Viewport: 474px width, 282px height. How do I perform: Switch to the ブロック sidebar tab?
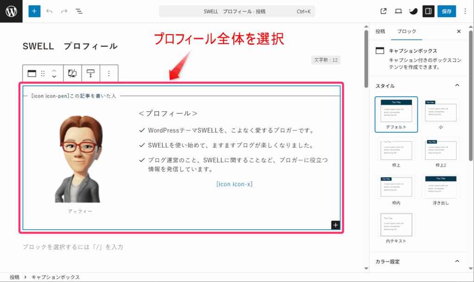pyautogui.click(x=406, y=31)
